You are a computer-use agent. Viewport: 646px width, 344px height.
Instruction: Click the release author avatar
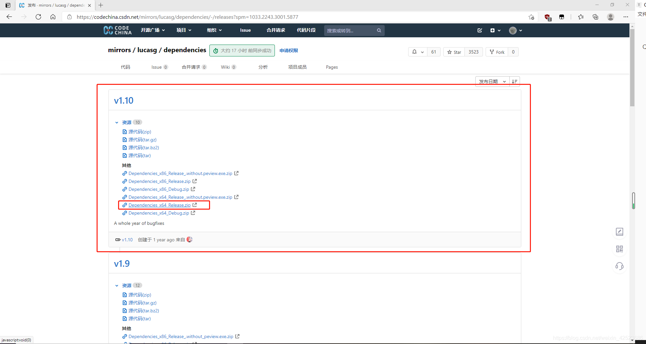pyautogui.click(x=190, y=239)
